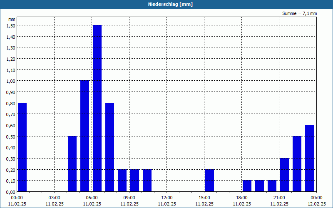Screen dimensions: 333x208
Task: Click the 0,10 mm bar starting at 18:00
Action: click(247, 186)
